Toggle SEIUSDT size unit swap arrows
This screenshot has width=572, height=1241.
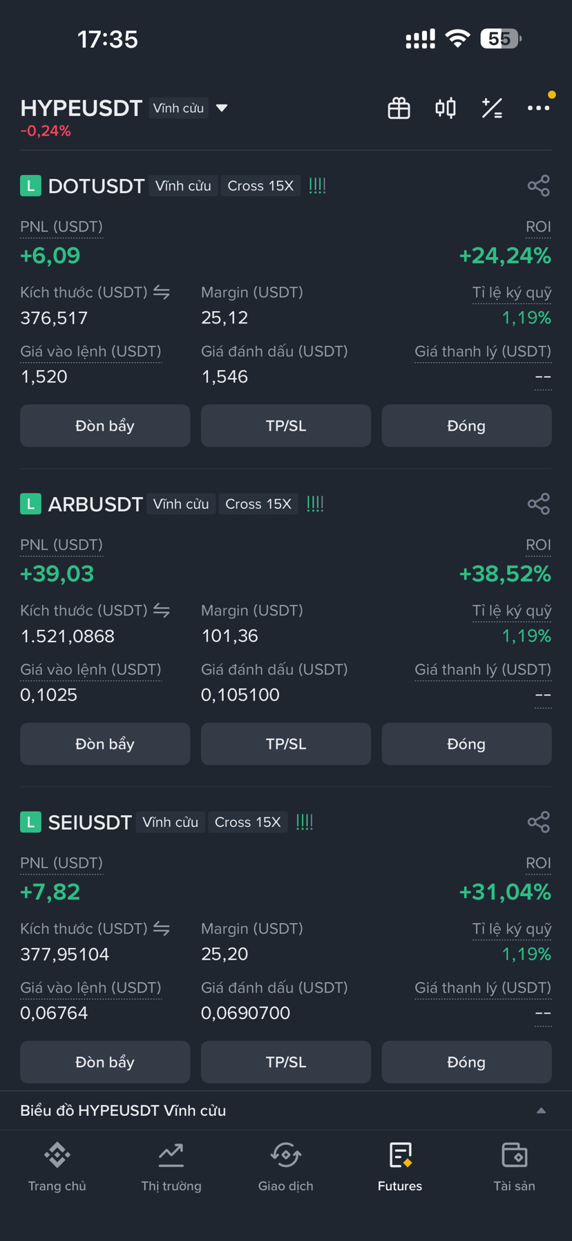click(x=162, y=929)
